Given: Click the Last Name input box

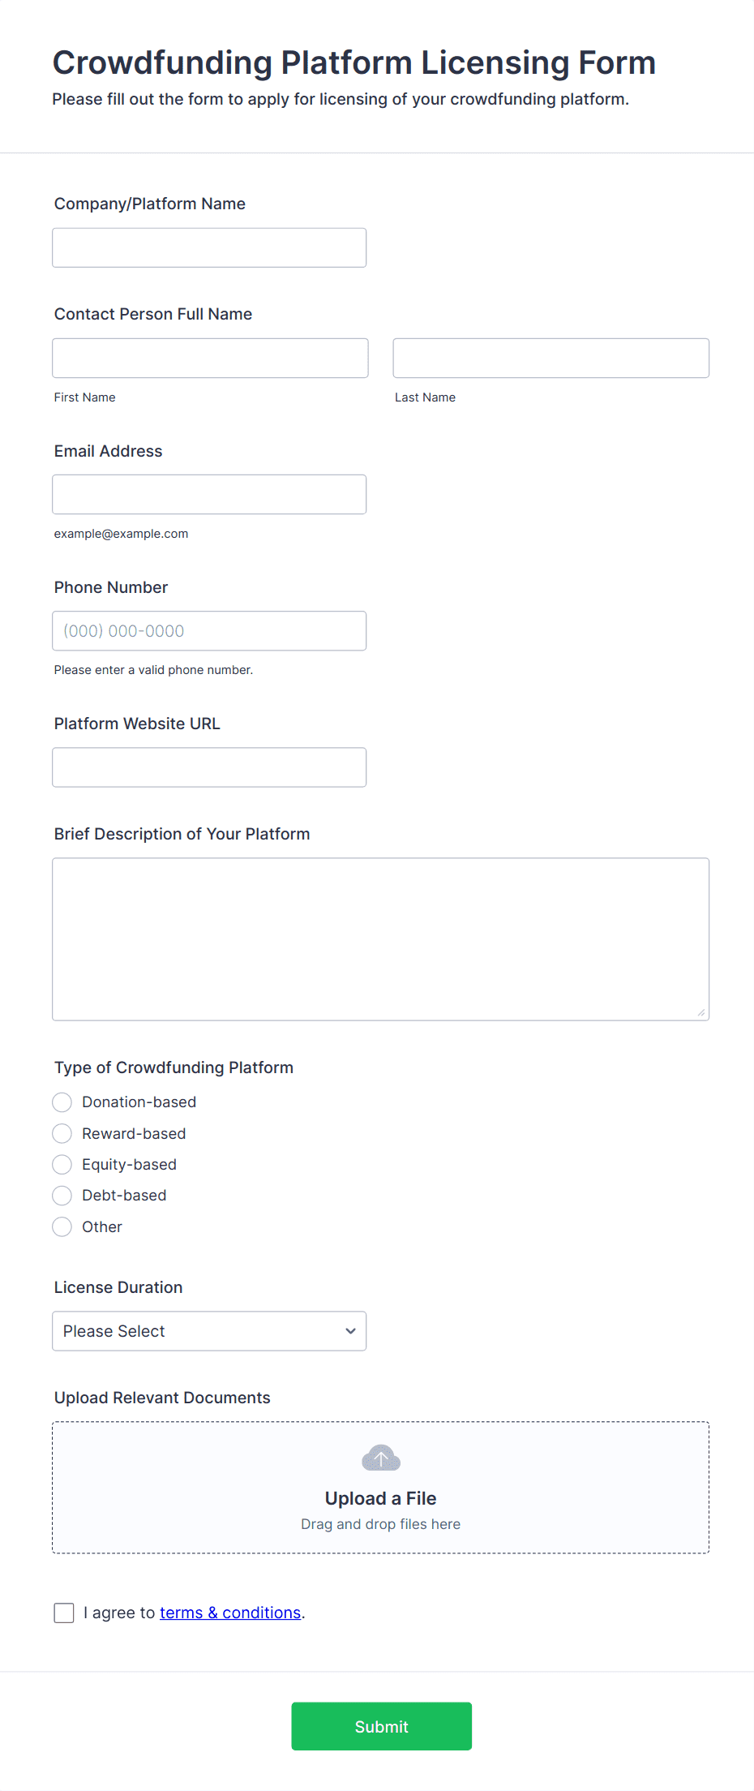Looking at the screenshot, I should [x=551, y=358].
